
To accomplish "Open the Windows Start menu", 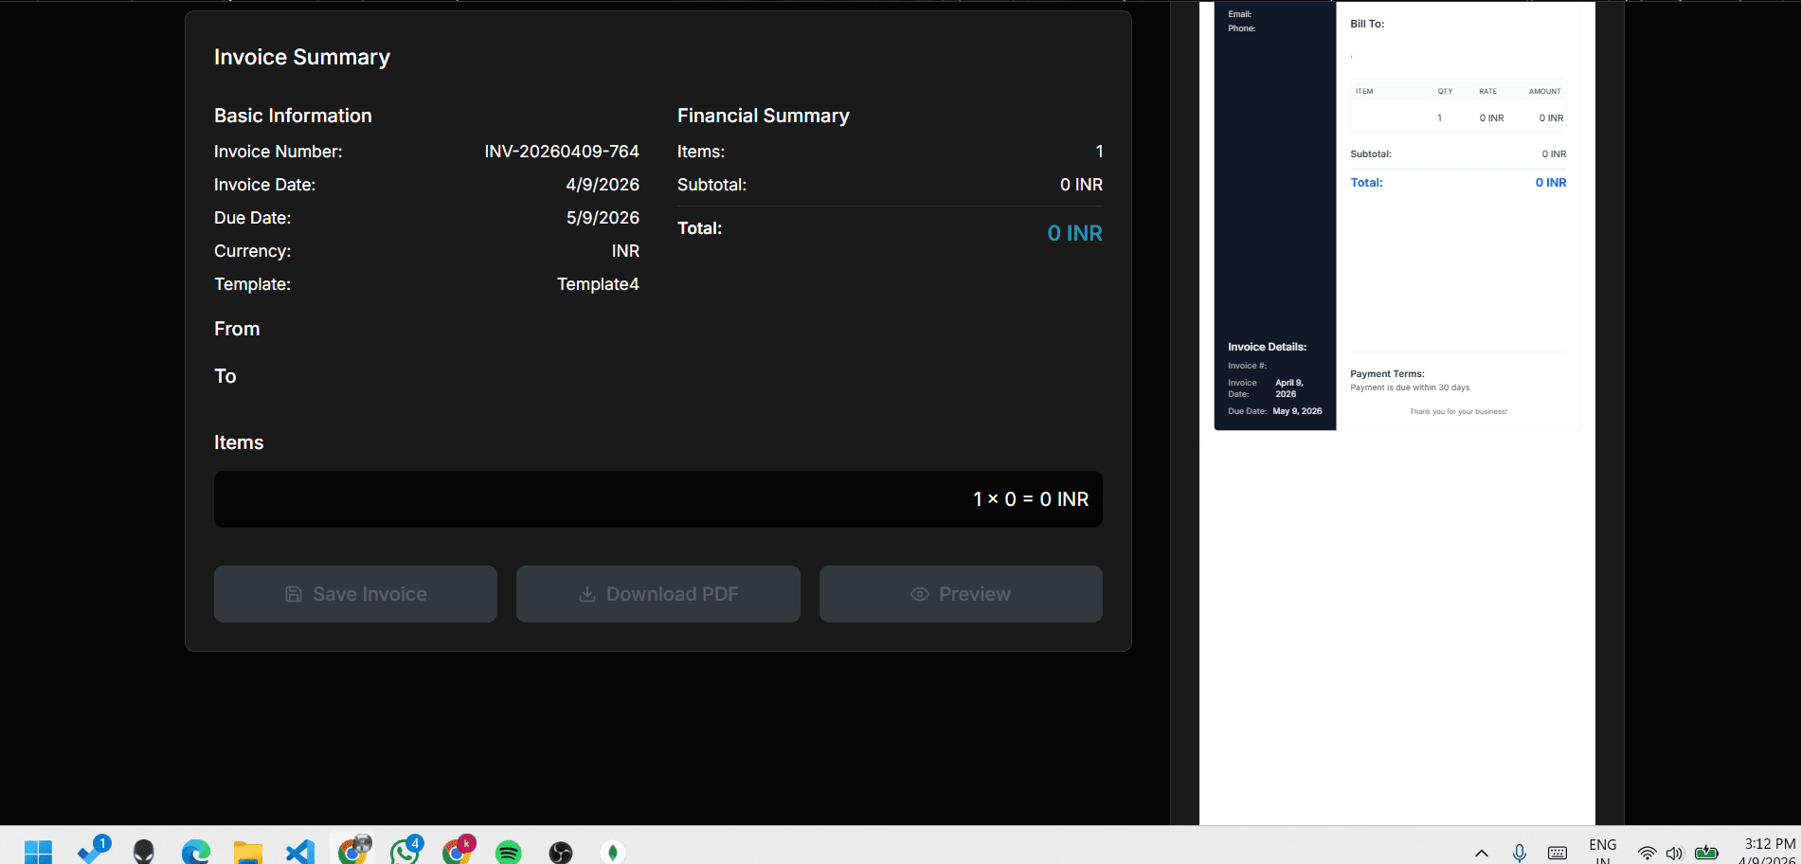I will [x=38, y=852].
